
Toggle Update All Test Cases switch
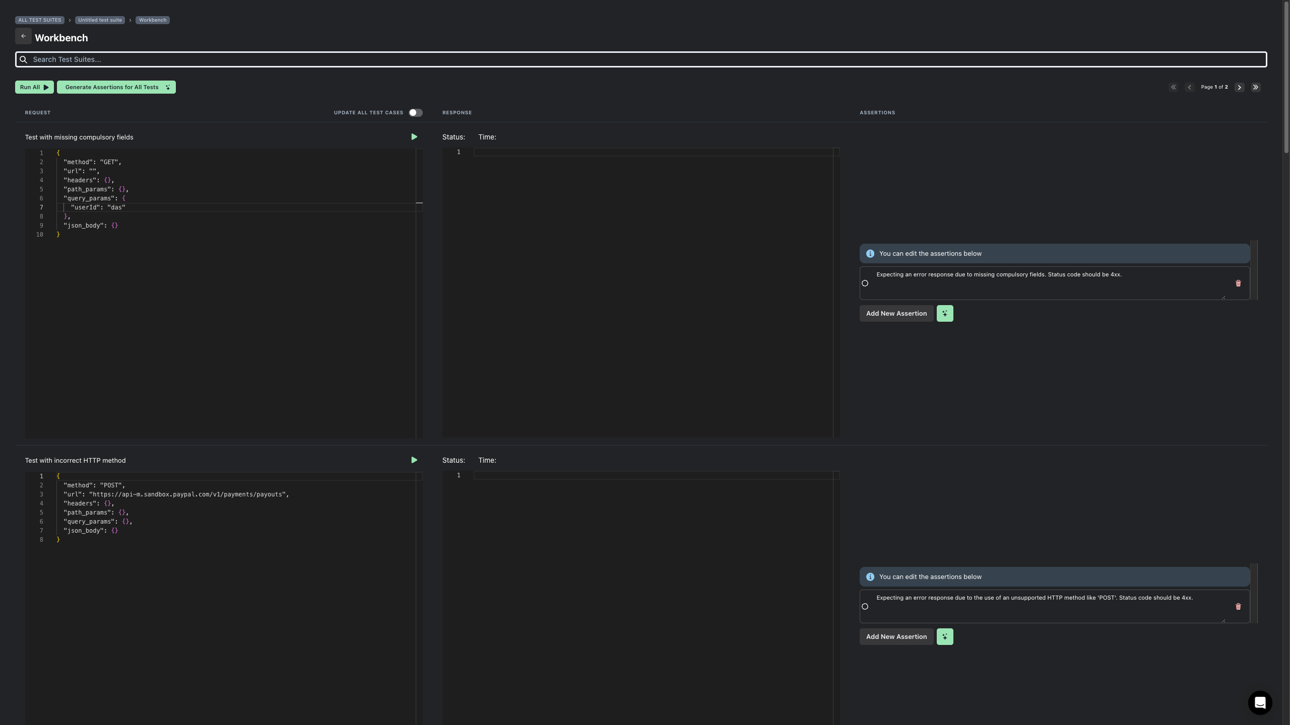tap(415, 113)
